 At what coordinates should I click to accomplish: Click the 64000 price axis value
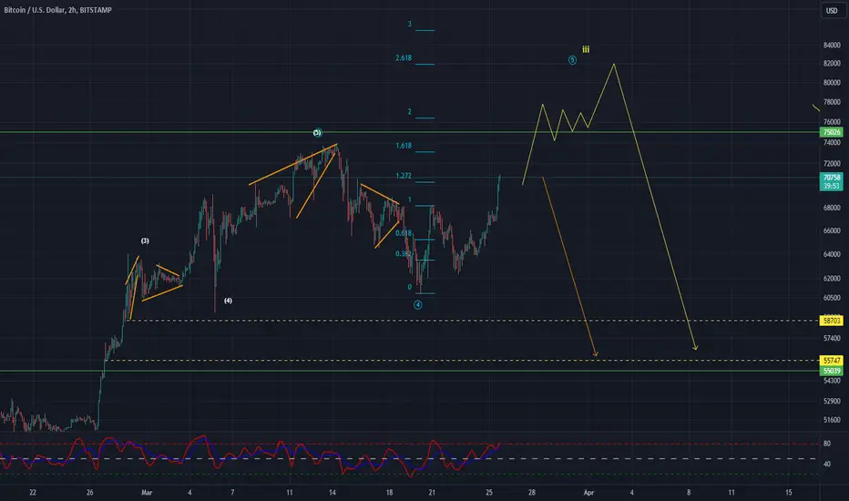832,254
